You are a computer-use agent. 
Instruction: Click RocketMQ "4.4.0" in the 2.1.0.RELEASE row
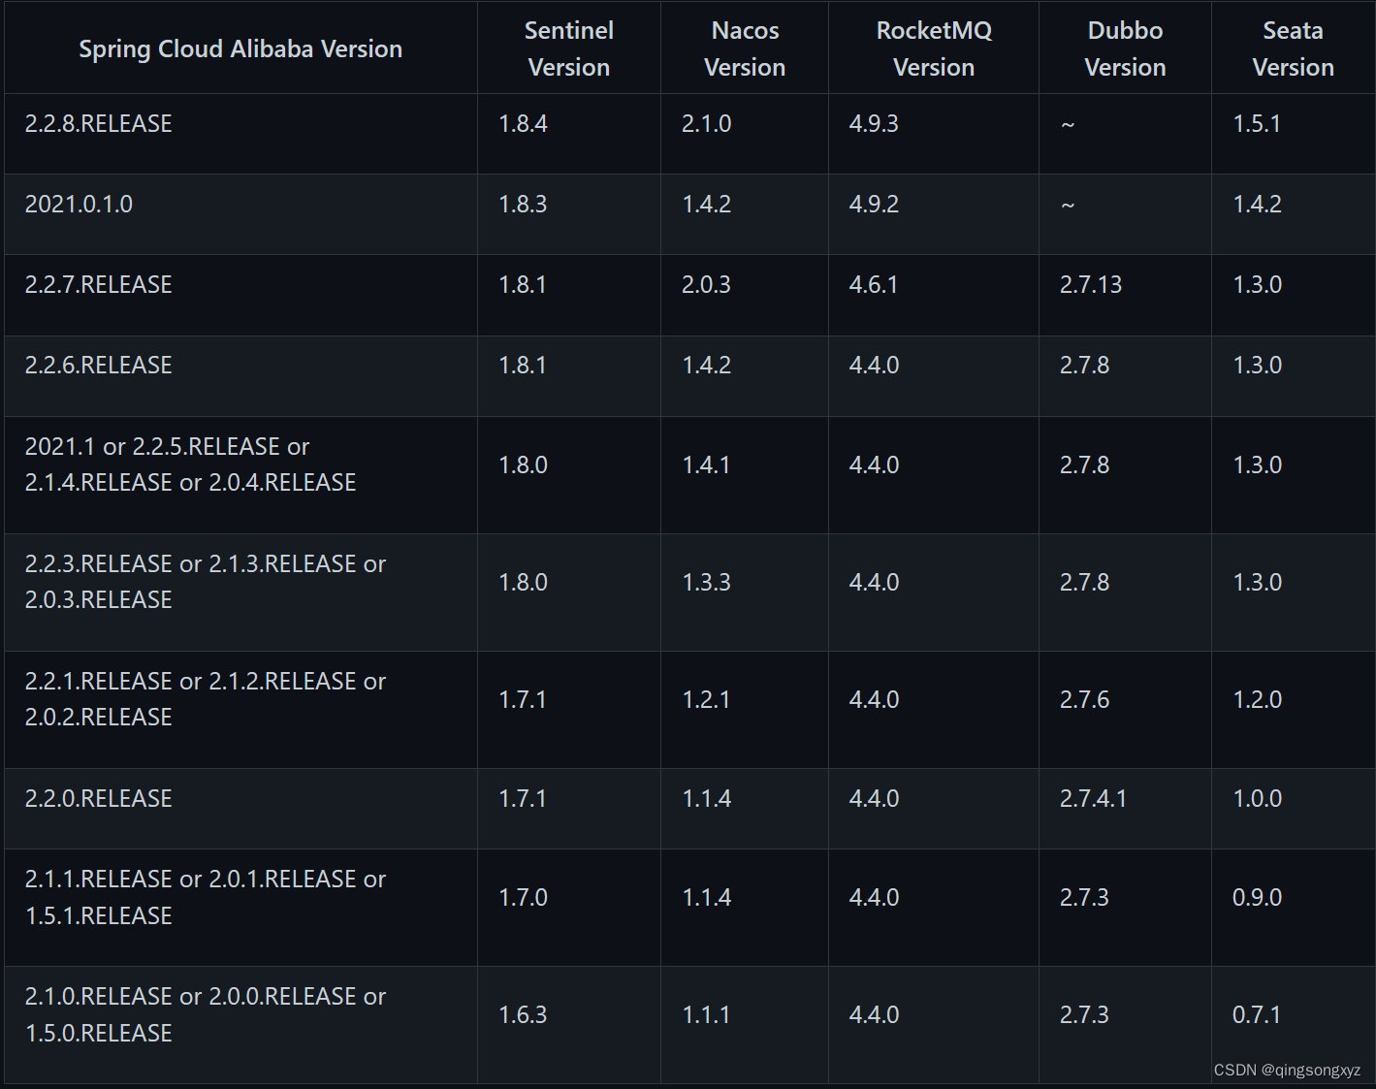click(874, 1015)
